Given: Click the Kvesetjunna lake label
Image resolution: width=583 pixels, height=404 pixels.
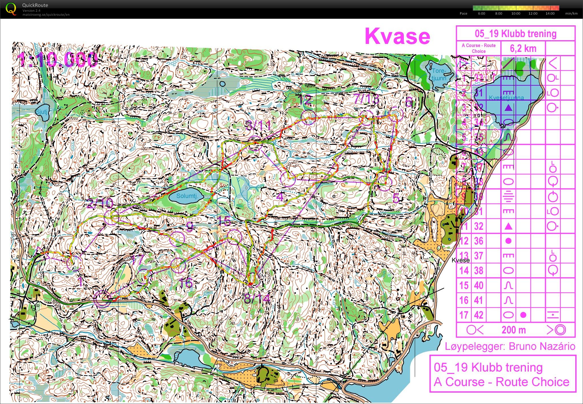Looking at the screenshot, I should click(x=507, y=98).
